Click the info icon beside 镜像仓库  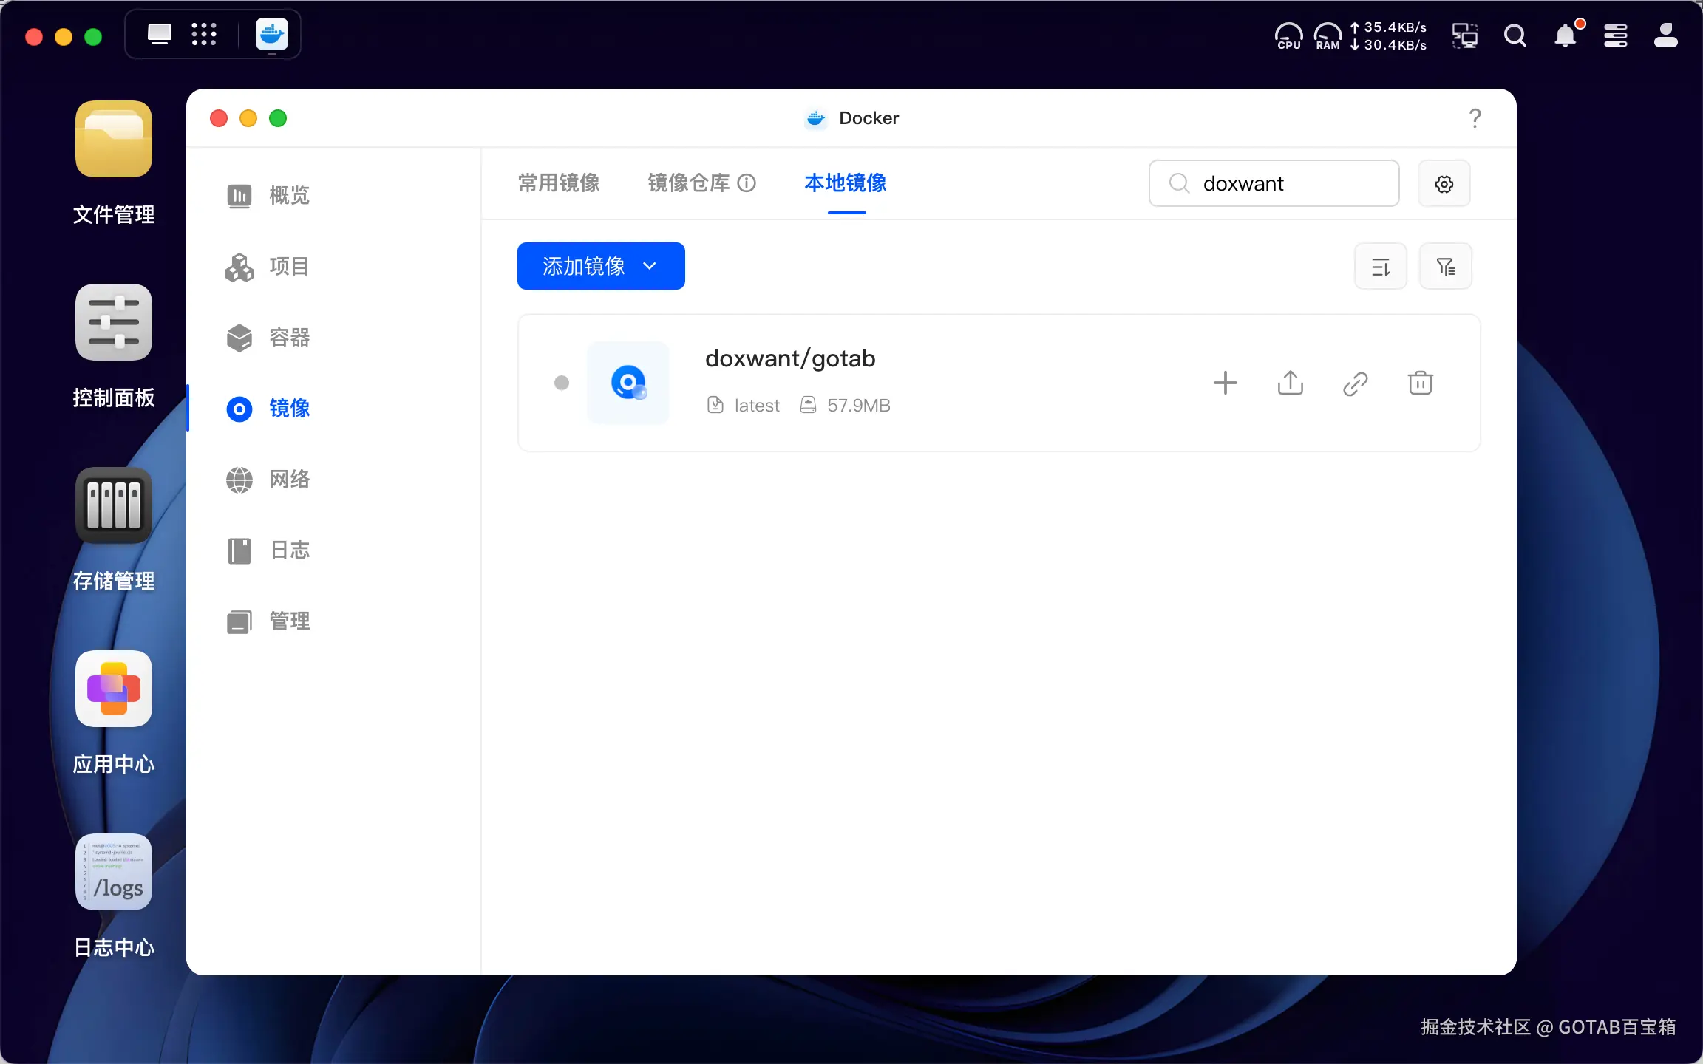(747, 183)
